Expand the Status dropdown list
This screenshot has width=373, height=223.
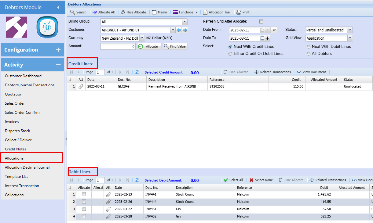[350, 30]
